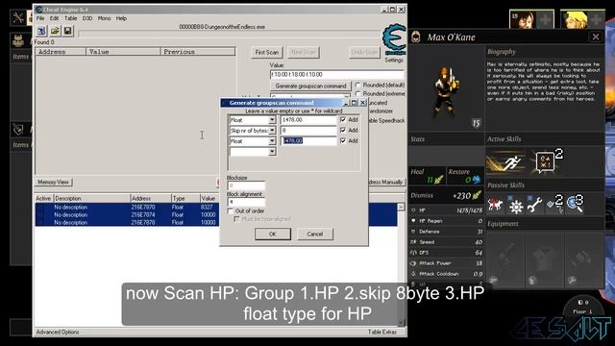Toggle Add checkbox for first Float row
Viewport: 615px width, 346px height.
[343, 119]
